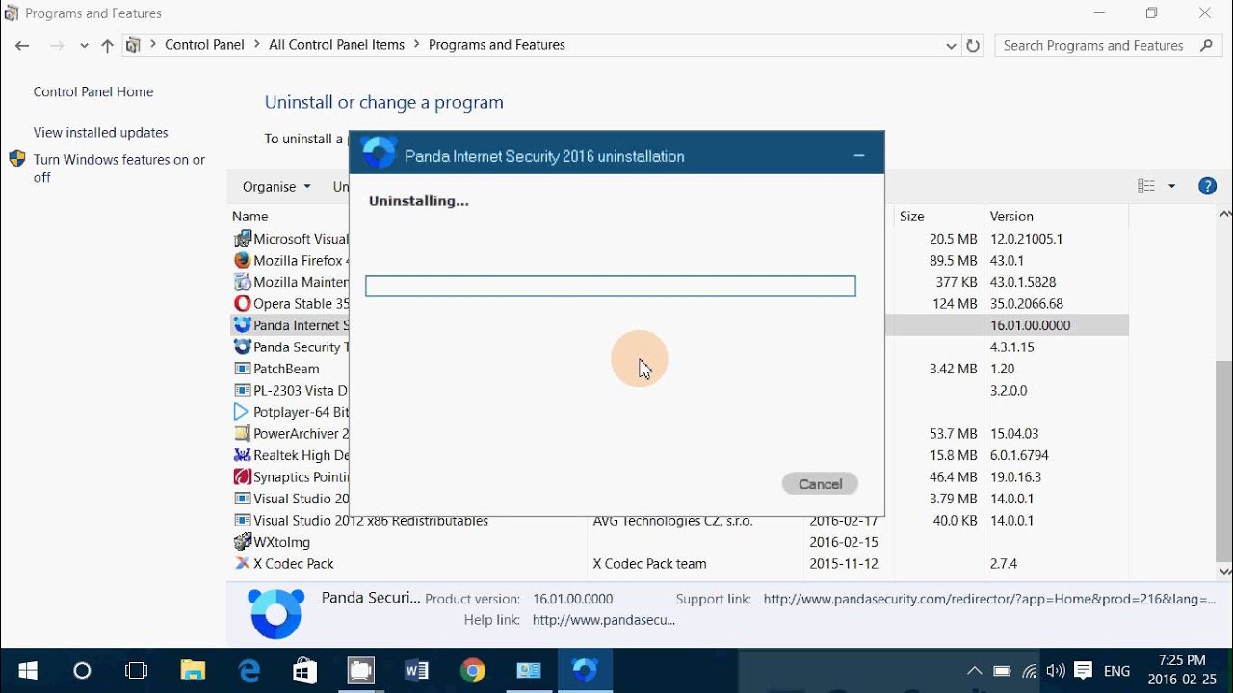Click the Opera Stable program icon
Viewport: 1233px width, 693px height.
pos(243,303)
